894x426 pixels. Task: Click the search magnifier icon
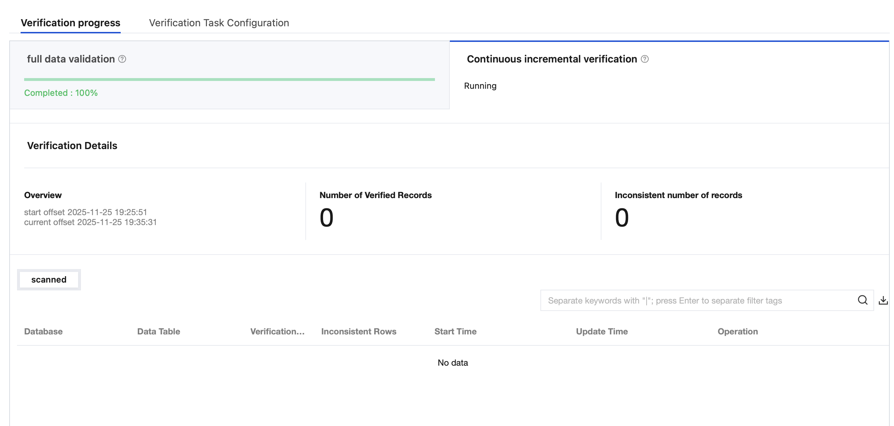(x=863, y=300)
